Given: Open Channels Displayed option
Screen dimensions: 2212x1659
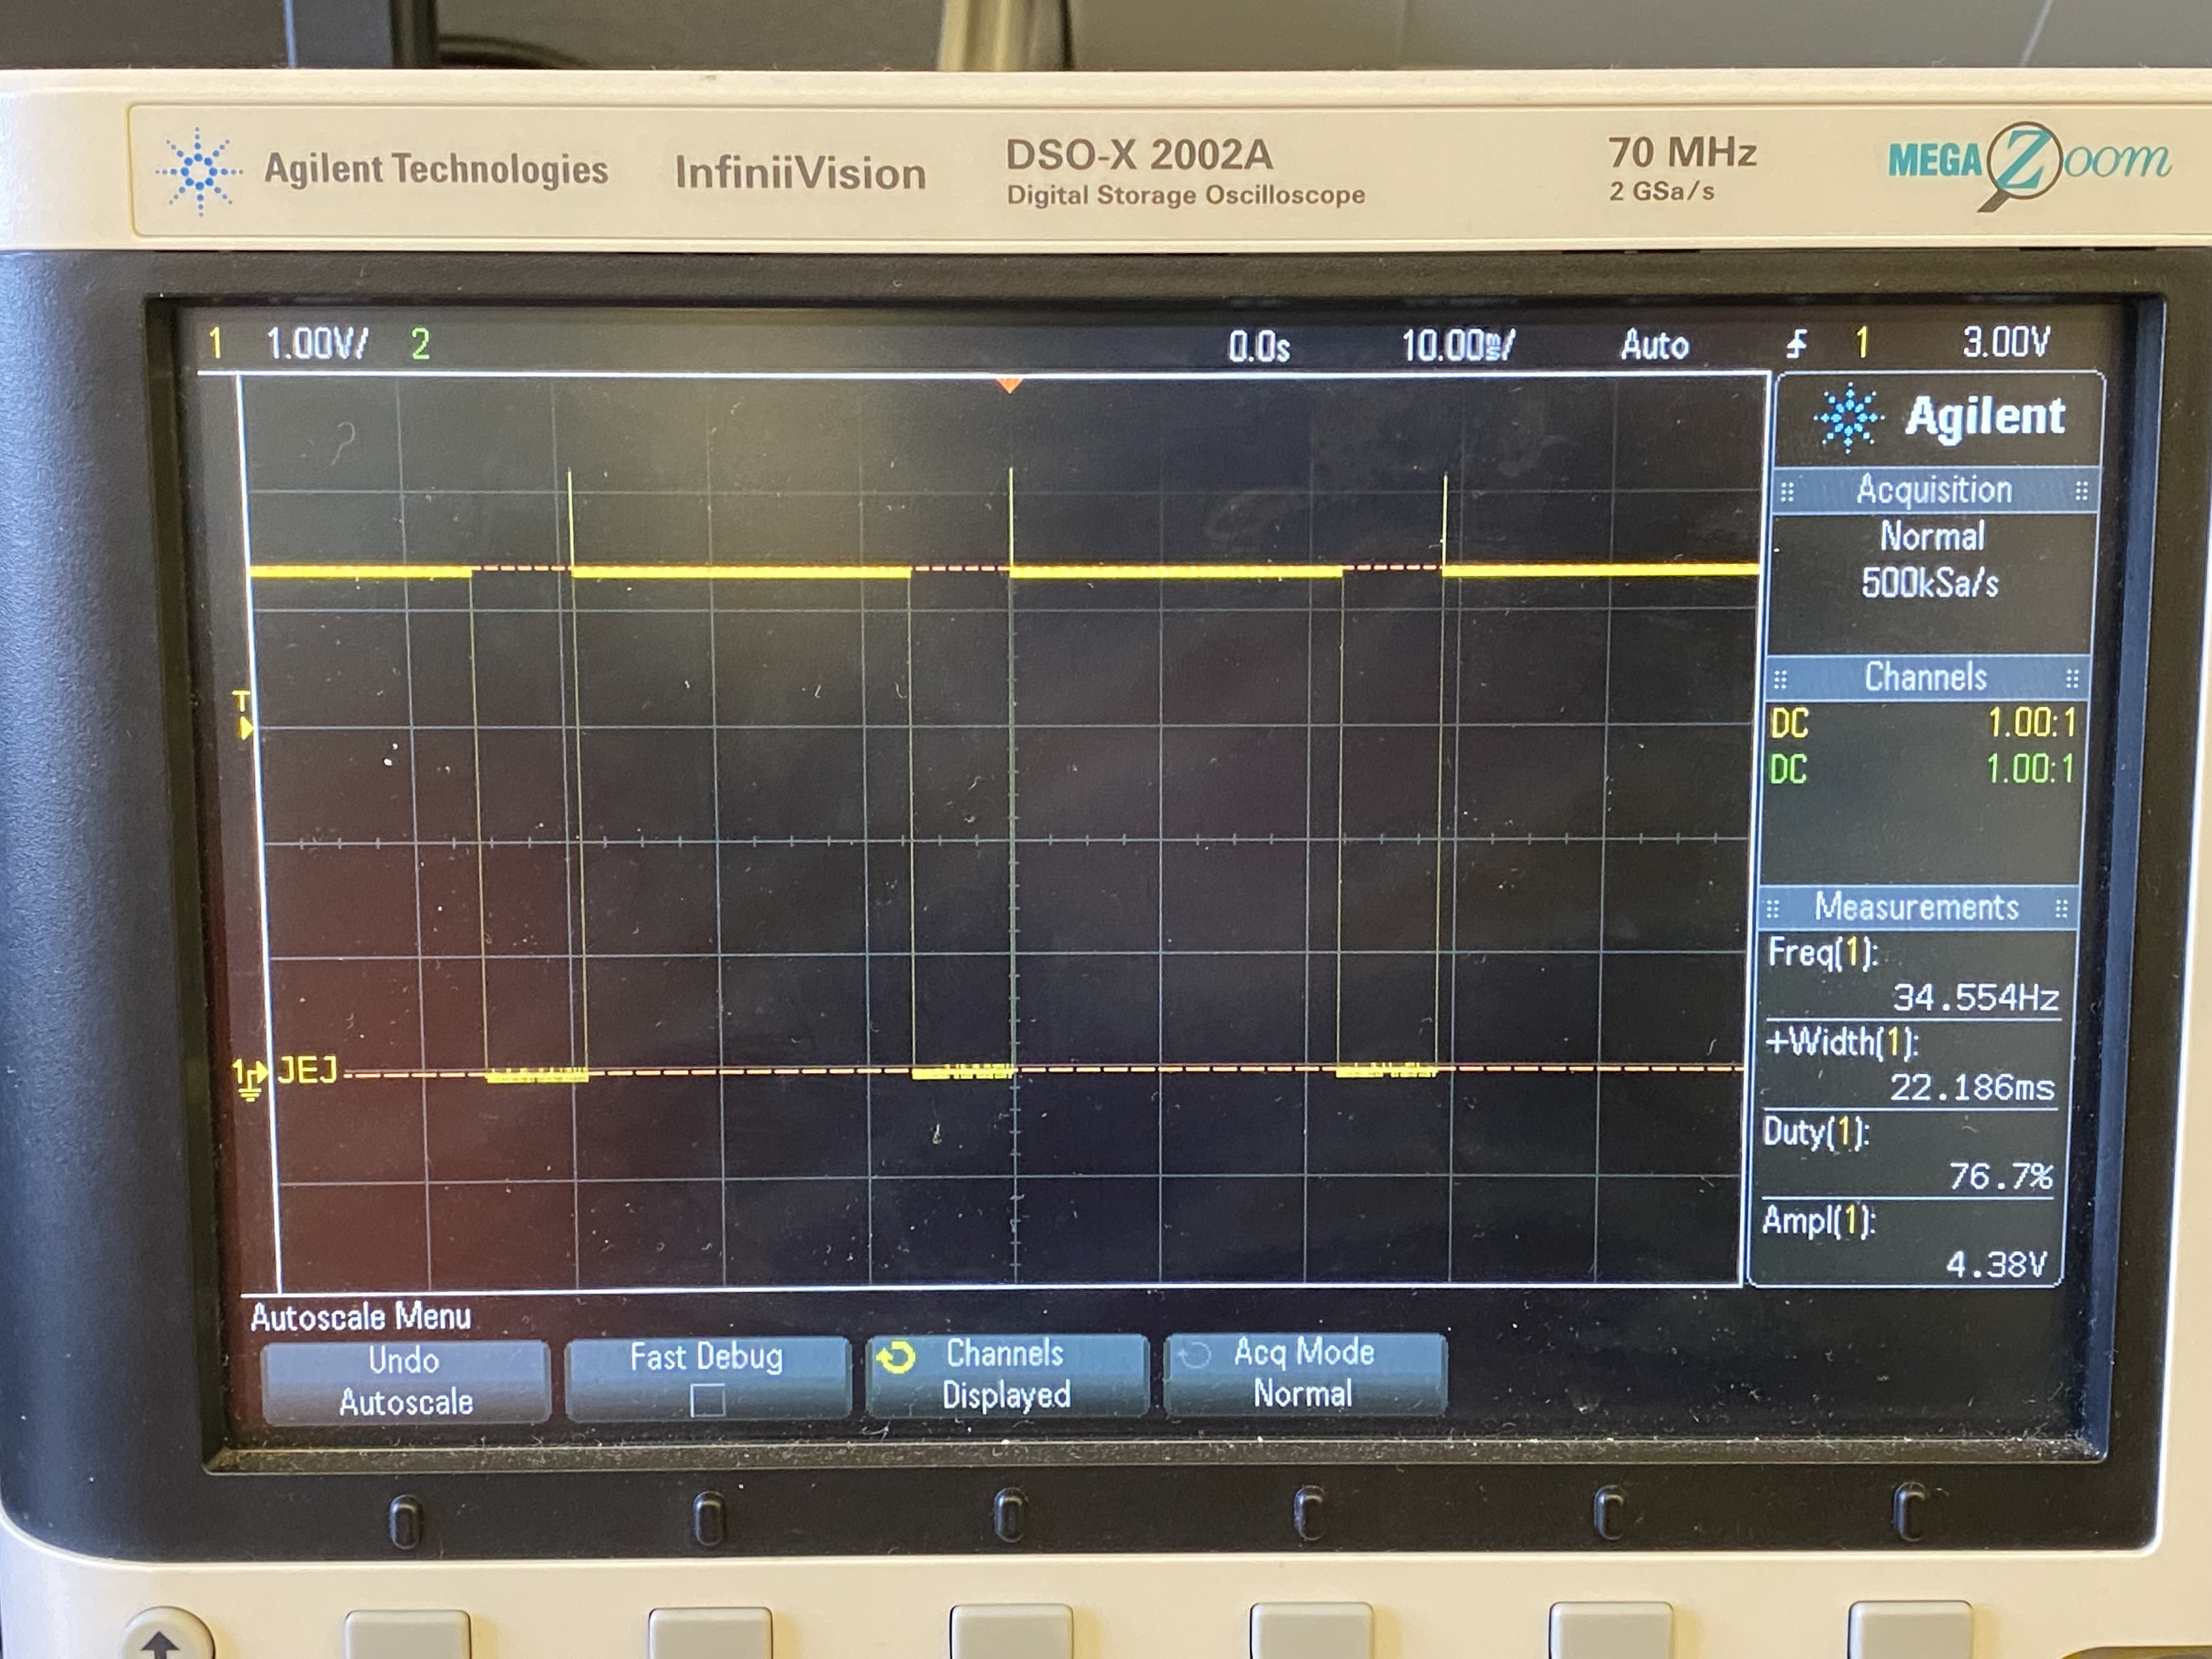Looking at the screenshot, I should pos(1007,1375).
